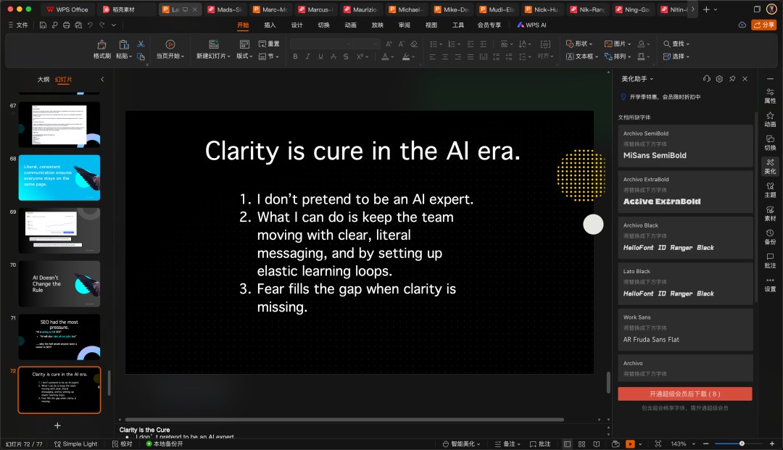Click the zoom slider in status bar

(x=739, y=444)
